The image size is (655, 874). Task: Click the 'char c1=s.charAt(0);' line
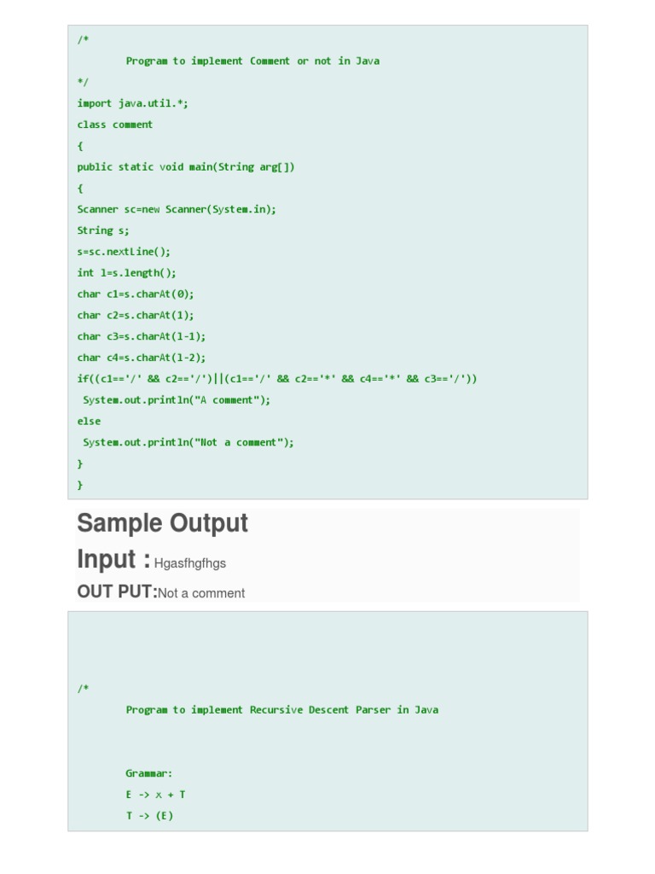(136, 294)
